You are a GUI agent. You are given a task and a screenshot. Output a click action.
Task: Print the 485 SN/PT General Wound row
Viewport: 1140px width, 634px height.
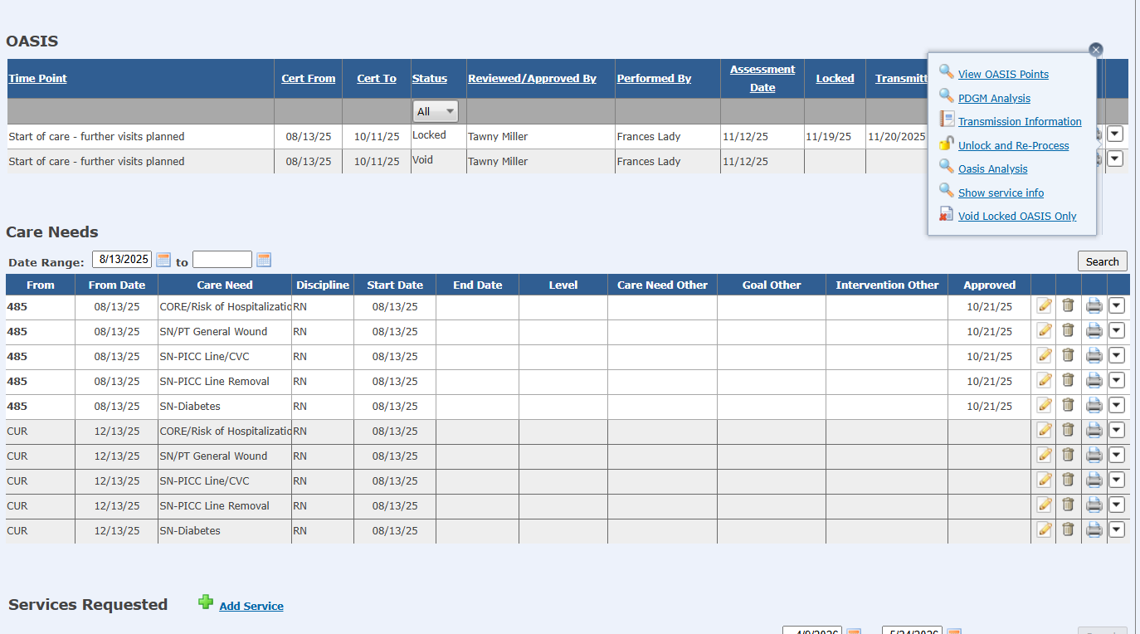pos(1094,331)
